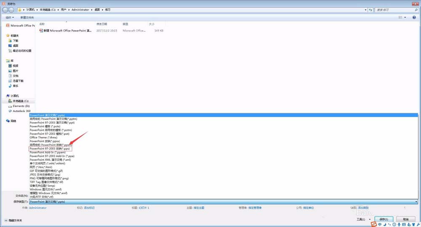
Task: Open the 音乐 library
Action: click(x=13, y=86)
